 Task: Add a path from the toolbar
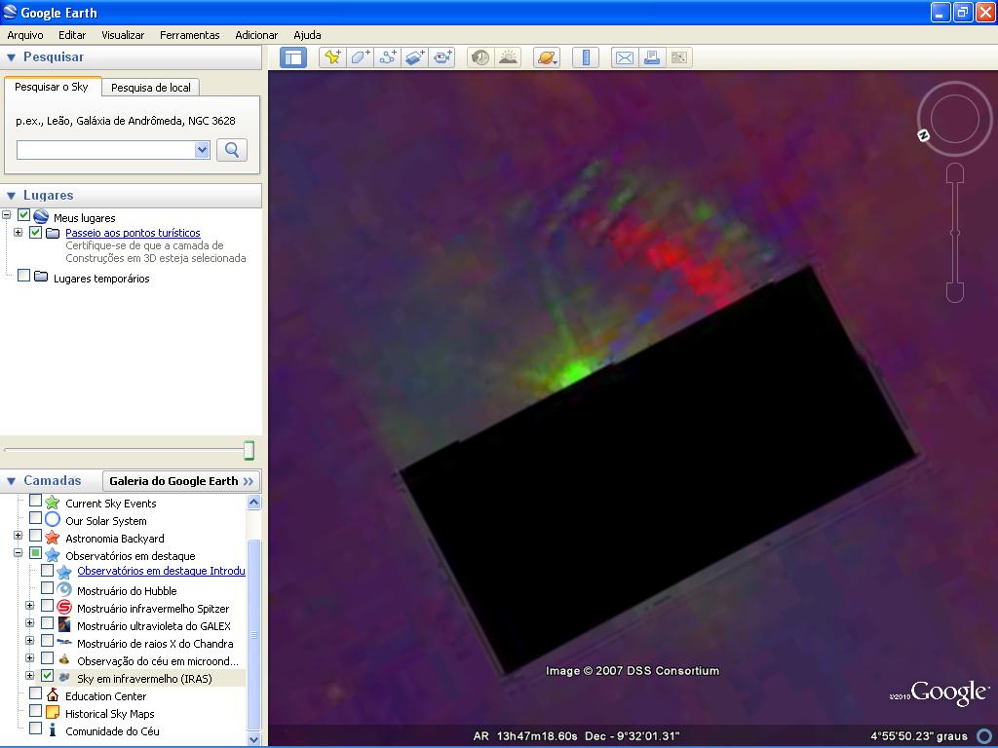(x=388, y=57)
